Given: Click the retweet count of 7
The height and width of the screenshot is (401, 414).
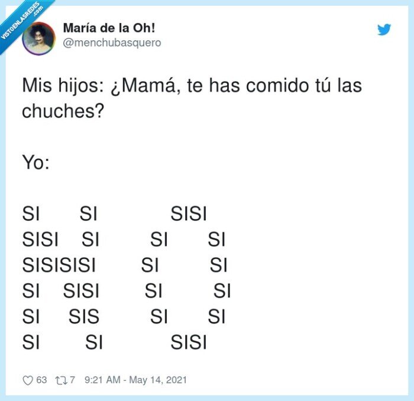Looking at the screenshot, I should [x=72, y=380].
